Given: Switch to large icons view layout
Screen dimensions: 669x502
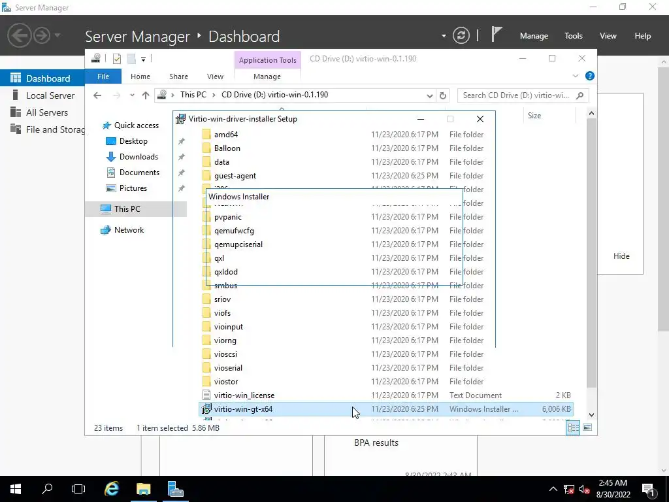Looking at the screenshot, I should tap(587, 427).
